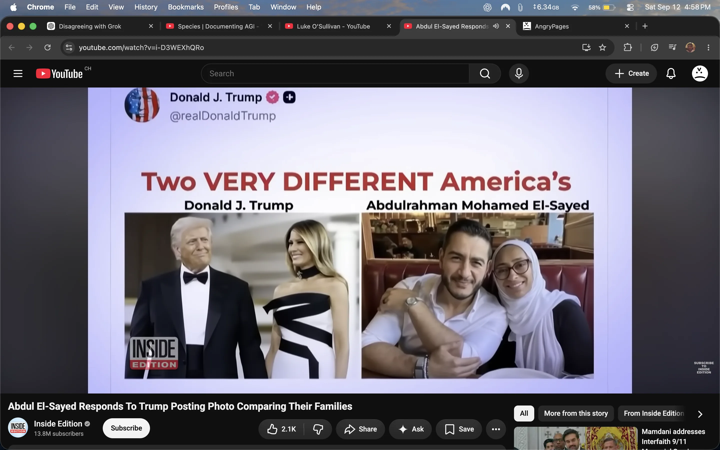Like the video with thumbs up

tap(281, 429)
